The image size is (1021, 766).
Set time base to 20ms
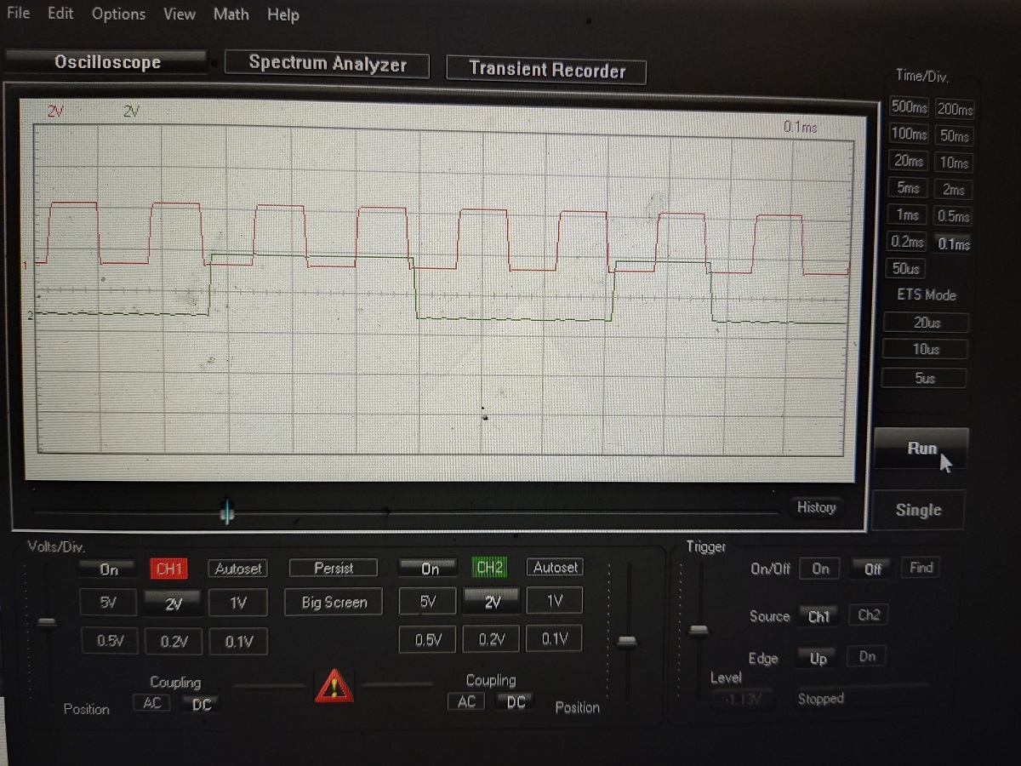[x=909, y=161]
